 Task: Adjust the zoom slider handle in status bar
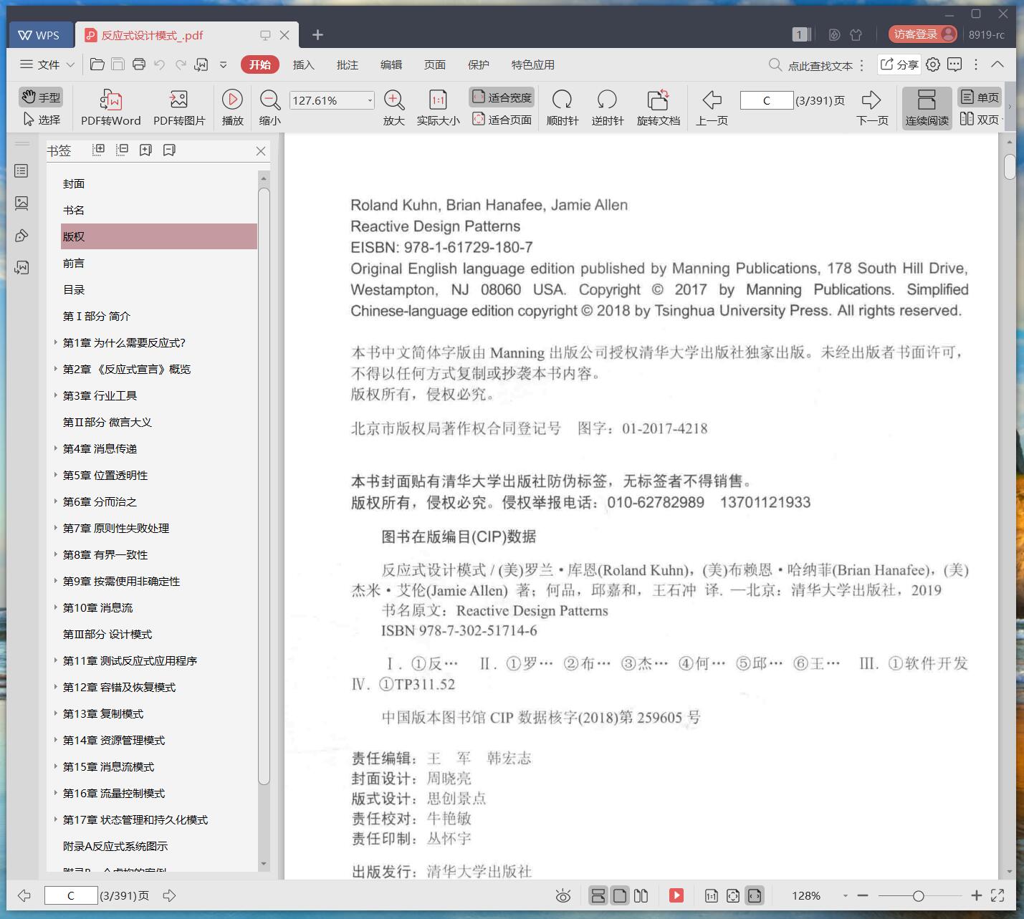click(x=918, y=895)
